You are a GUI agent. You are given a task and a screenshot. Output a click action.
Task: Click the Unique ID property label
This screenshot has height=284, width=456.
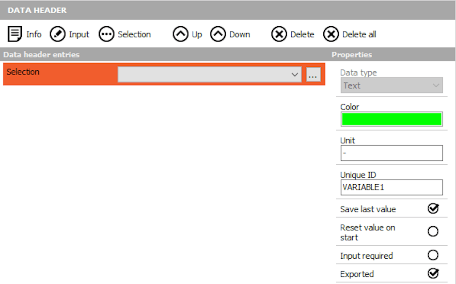358,174
